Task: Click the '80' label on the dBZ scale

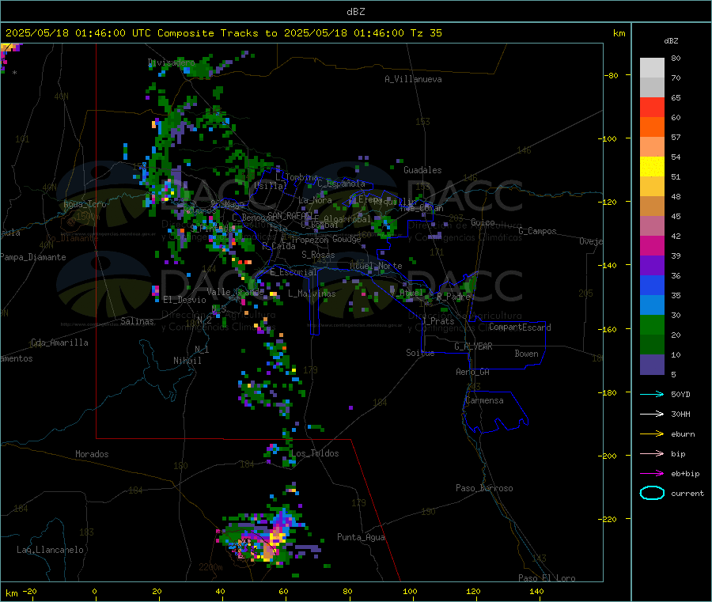Action: (676, 58)
